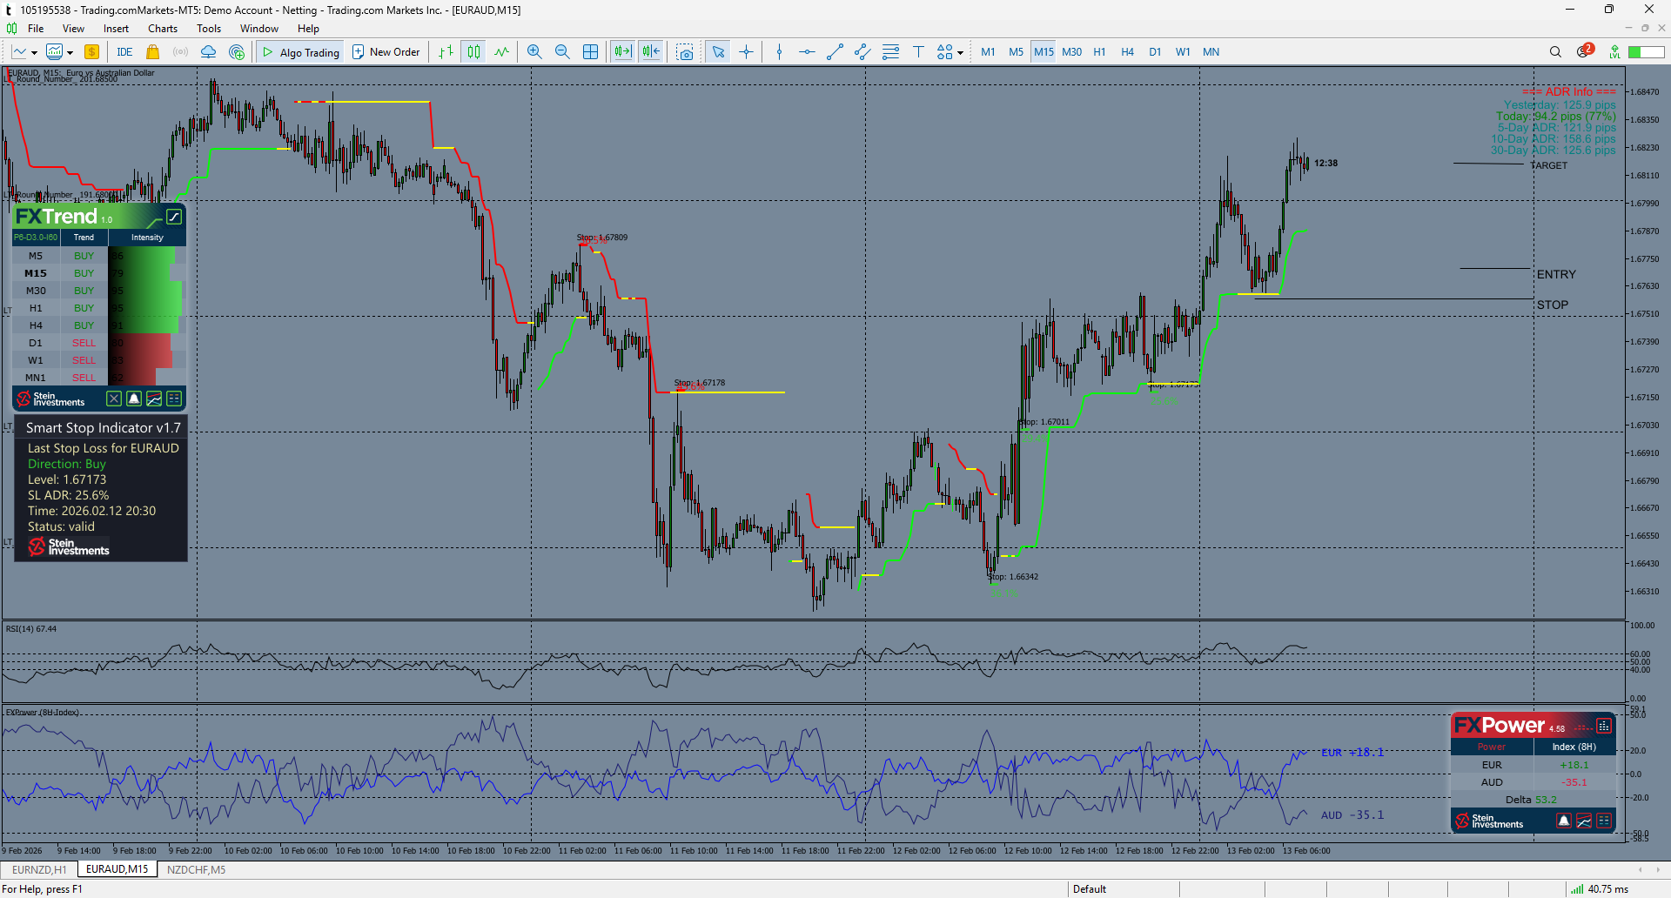The width and height of the screenshot is (1671, 898).
Task: Click FX Trend panel X button
Action: point(114,399)
